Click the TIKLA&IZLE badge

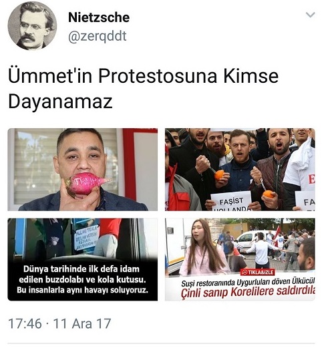258,273
